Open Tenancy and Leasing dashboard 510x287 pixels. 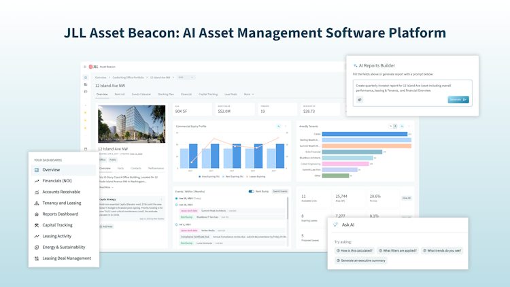(x=63, y=203)
